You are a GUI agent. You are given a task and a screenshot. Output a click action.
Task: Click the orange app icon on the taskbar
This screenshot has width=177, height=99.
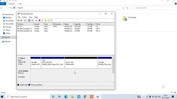pyautogui.click(x=92, y=97)
